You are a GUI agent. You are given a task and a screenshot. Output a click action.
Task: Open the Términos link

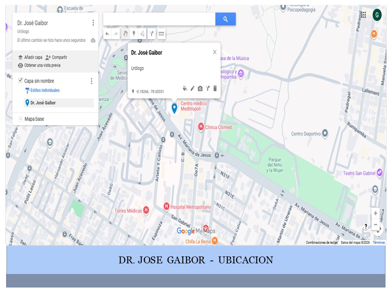click(379, 242)
